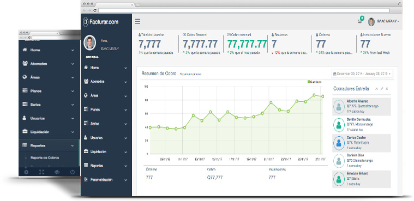Expand the Home chevron in the main sidebar

125,68
